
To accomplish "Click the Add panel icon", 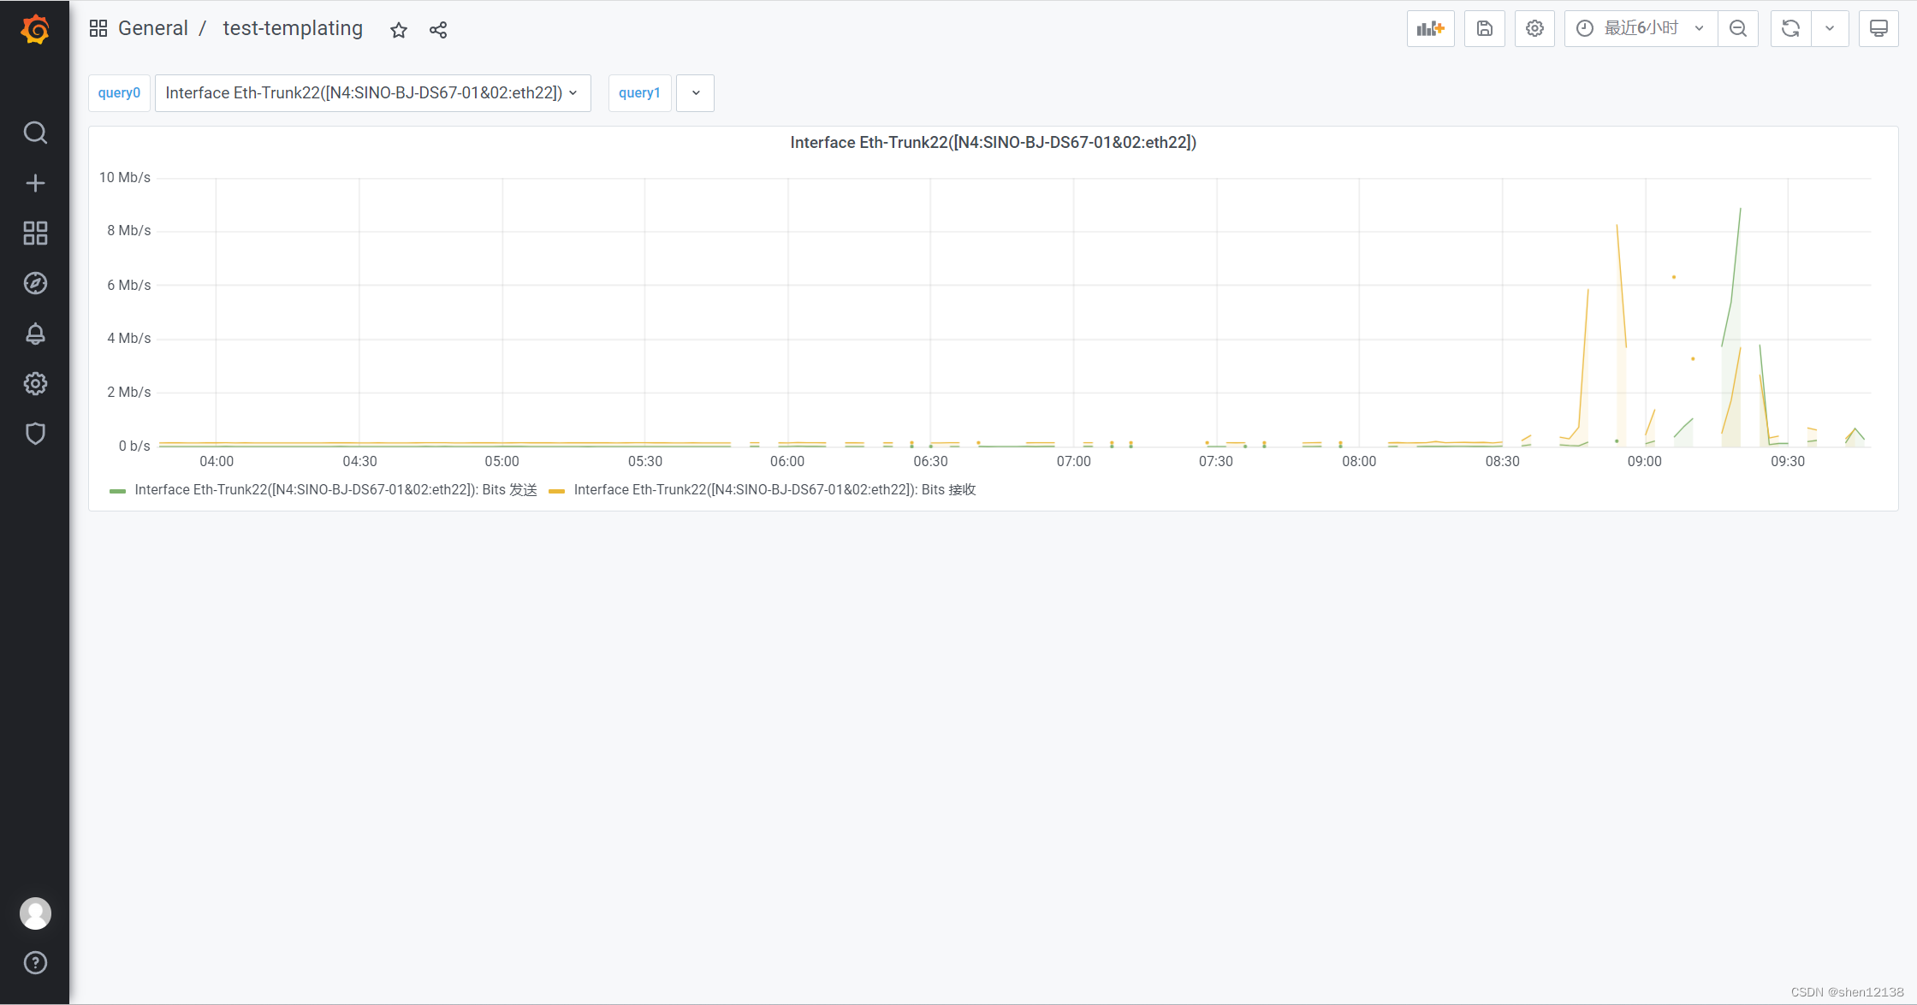I will click(1430, 28).
